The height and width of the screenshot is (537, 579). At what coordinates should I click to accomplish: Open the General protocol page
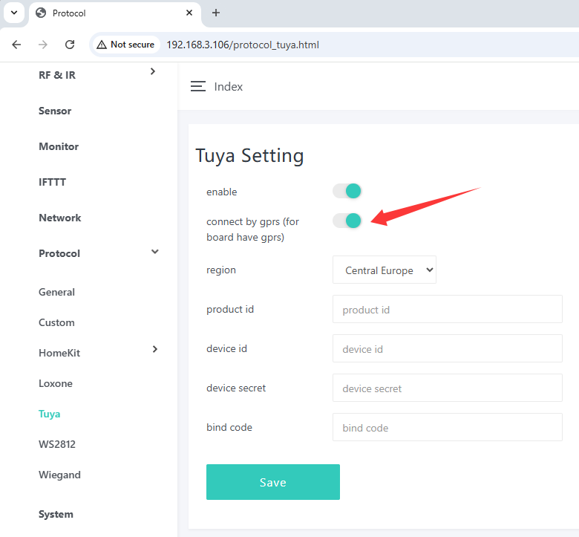pos(56,292)
